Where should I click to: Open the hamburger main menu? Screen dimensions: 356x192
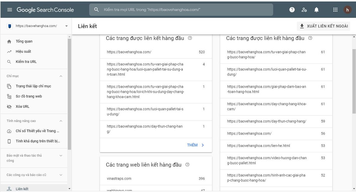(10, 10)
